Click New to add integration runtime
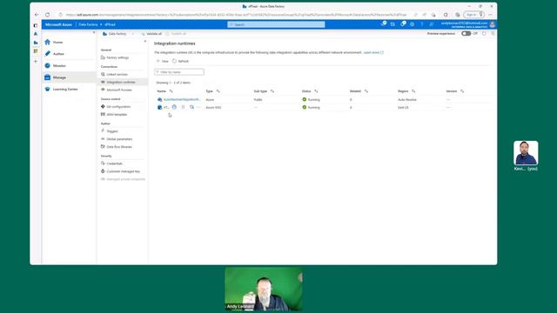 163,61
